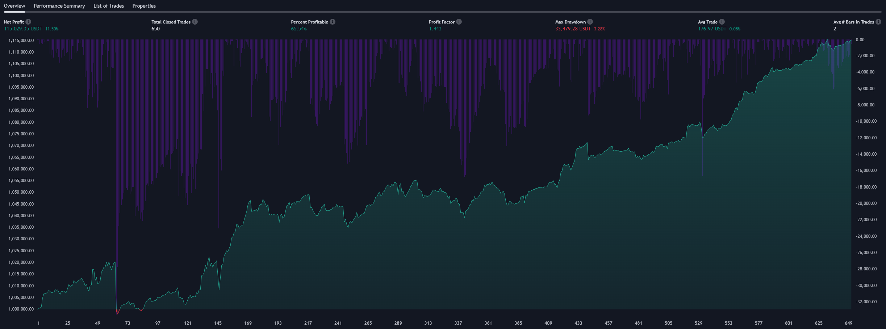
Task: Click trade number 145 on the x-axis
Action: coord(218,323)
